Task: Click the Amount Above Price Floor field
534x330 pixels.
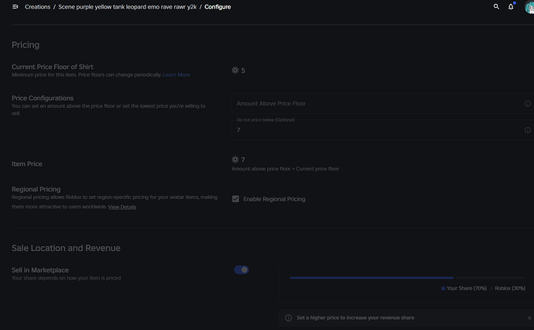Action: [x=382, y=103]
